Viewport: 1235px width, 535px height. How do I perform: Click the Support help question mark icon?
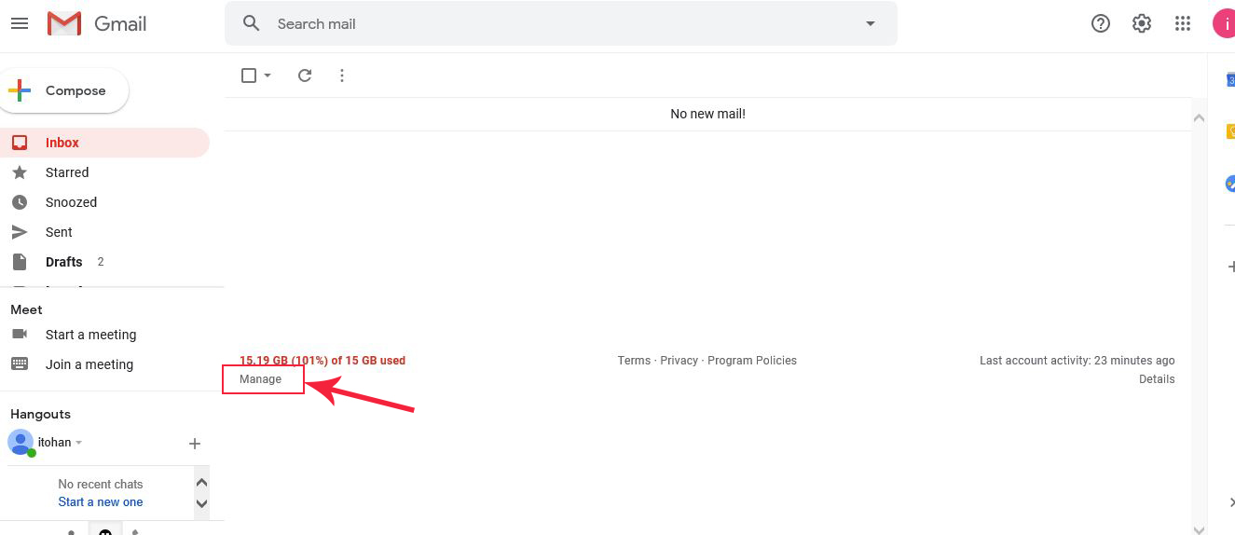pyautogui.click(x=1101, y=23)
